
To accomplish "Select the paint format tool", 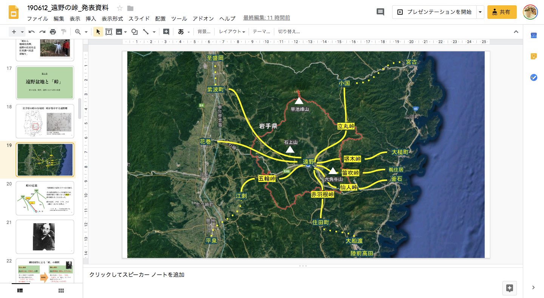I will coord(63,32).
